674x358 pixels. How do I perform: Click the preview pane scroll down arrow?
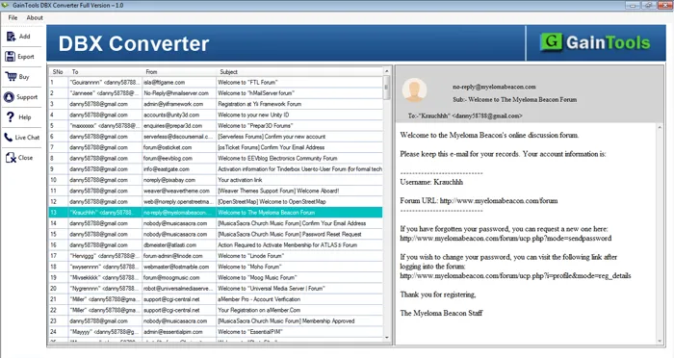click(660, 341)
